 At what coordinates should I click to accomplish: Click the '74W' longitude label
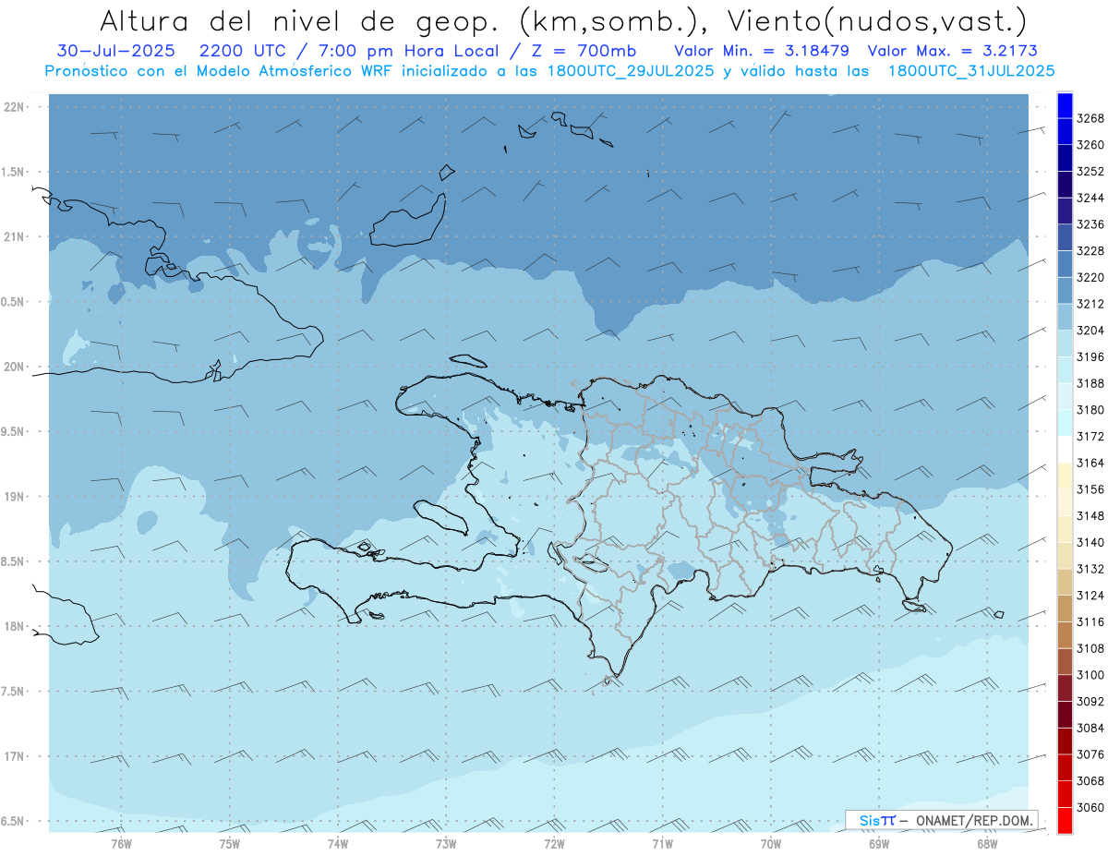tap(338, 844)
